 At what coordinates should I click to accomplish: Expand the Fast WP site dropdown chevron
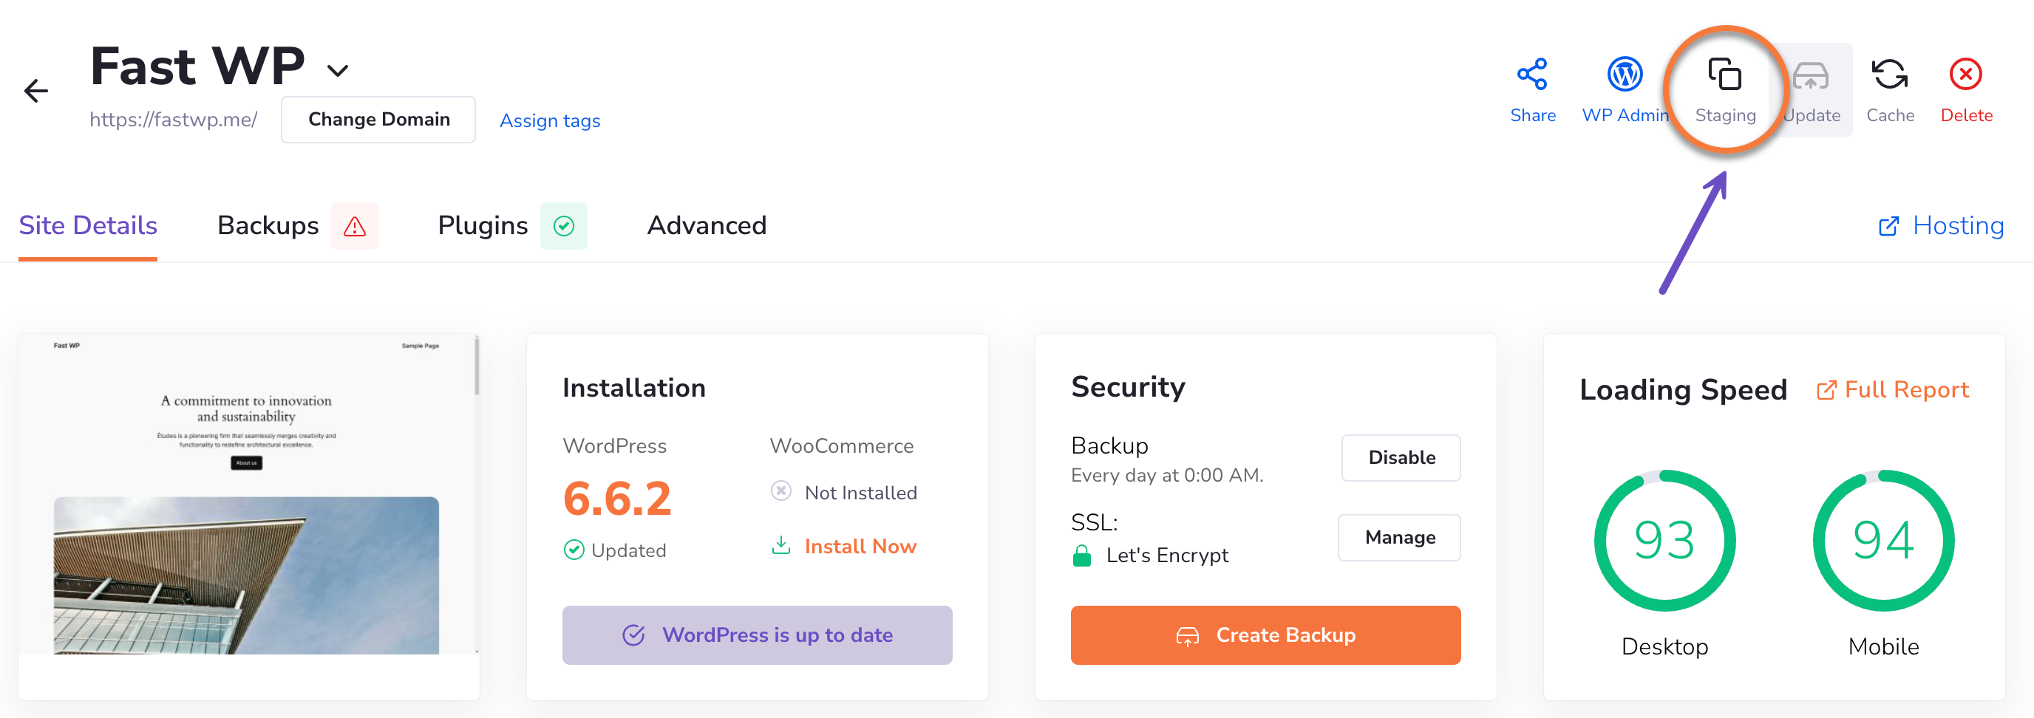pyautogui.click(x=338, y=71)
